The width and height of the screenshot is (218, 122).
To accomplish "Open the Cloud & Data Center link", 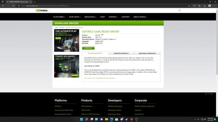I will [63, 114].
